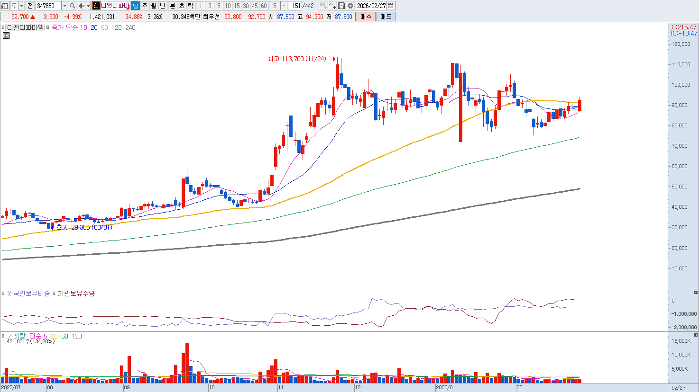Click the window layout icon at top-left

pyautogui.click(x=5, y=6)
